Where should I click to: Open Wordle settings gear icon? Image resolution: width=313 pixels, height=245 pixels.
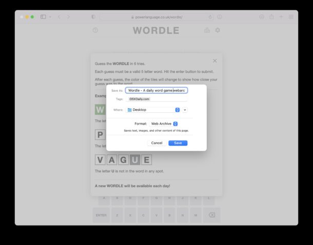pos(218,30)
